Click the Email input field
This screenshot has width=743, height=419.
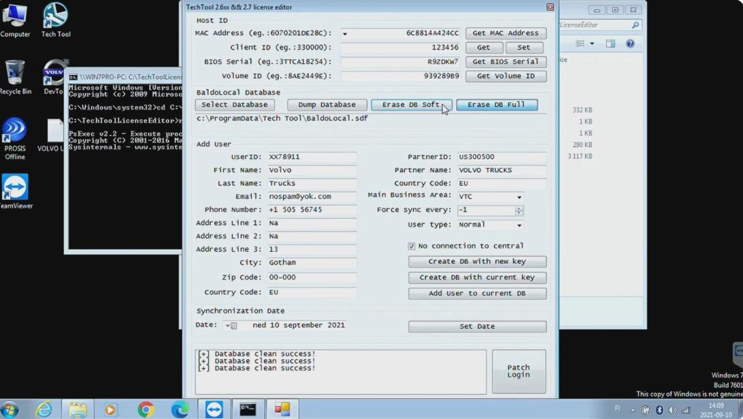point(312,196)
